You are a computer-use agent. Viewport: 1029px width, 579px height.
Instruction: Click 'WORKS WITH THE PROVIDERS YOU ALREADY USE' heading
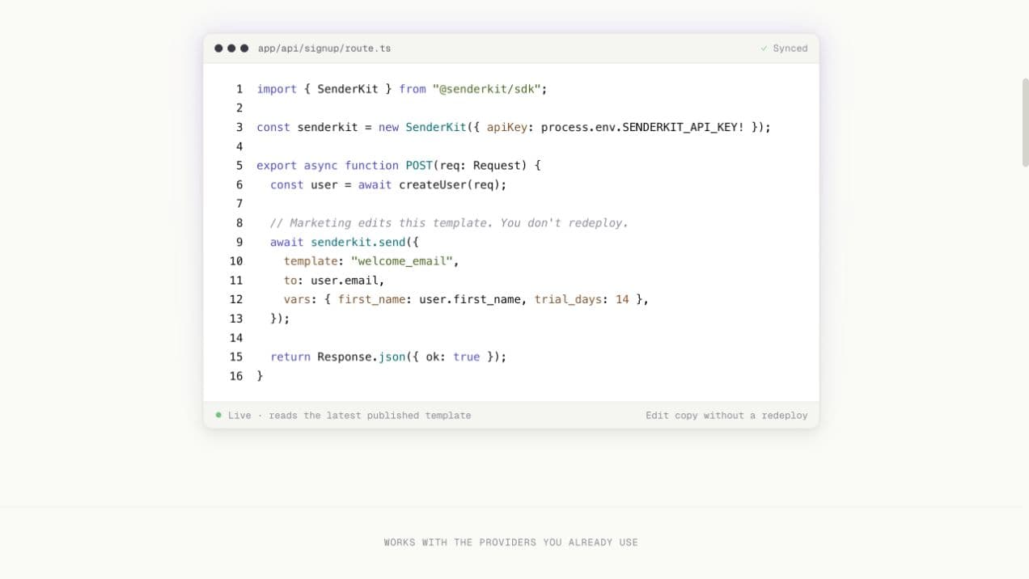coord(511,543)
